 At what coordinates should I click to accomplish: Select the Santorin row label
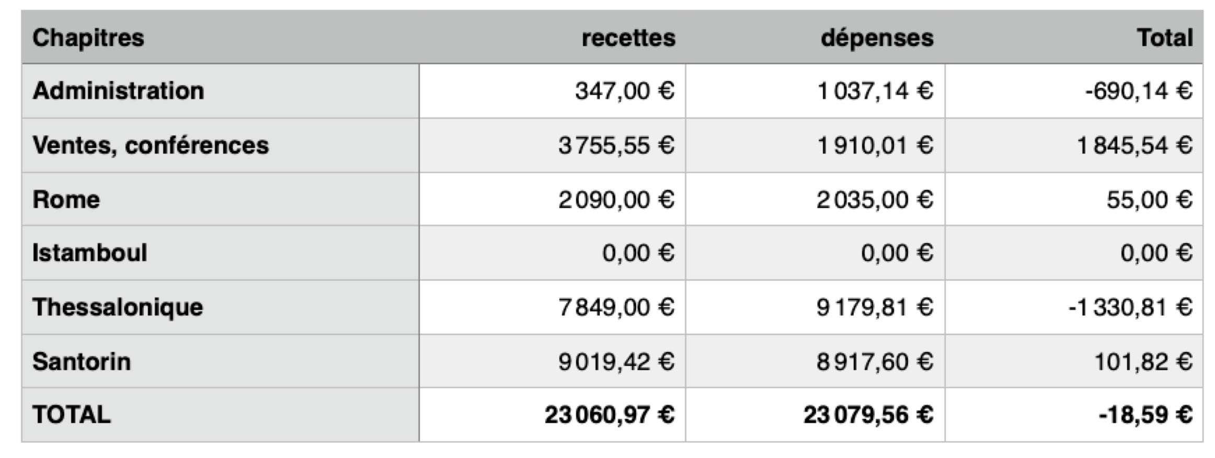[82, 362]
